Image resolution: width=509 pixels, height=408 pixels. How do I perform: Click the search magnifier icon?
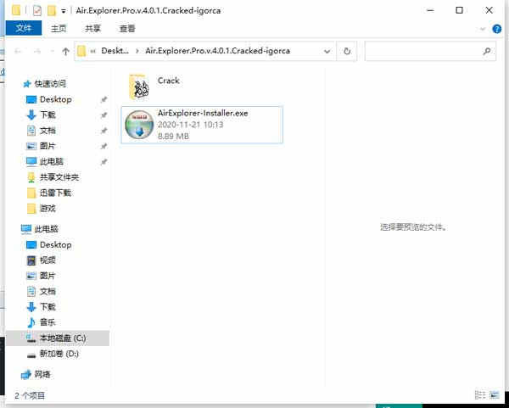coord(487,51)
